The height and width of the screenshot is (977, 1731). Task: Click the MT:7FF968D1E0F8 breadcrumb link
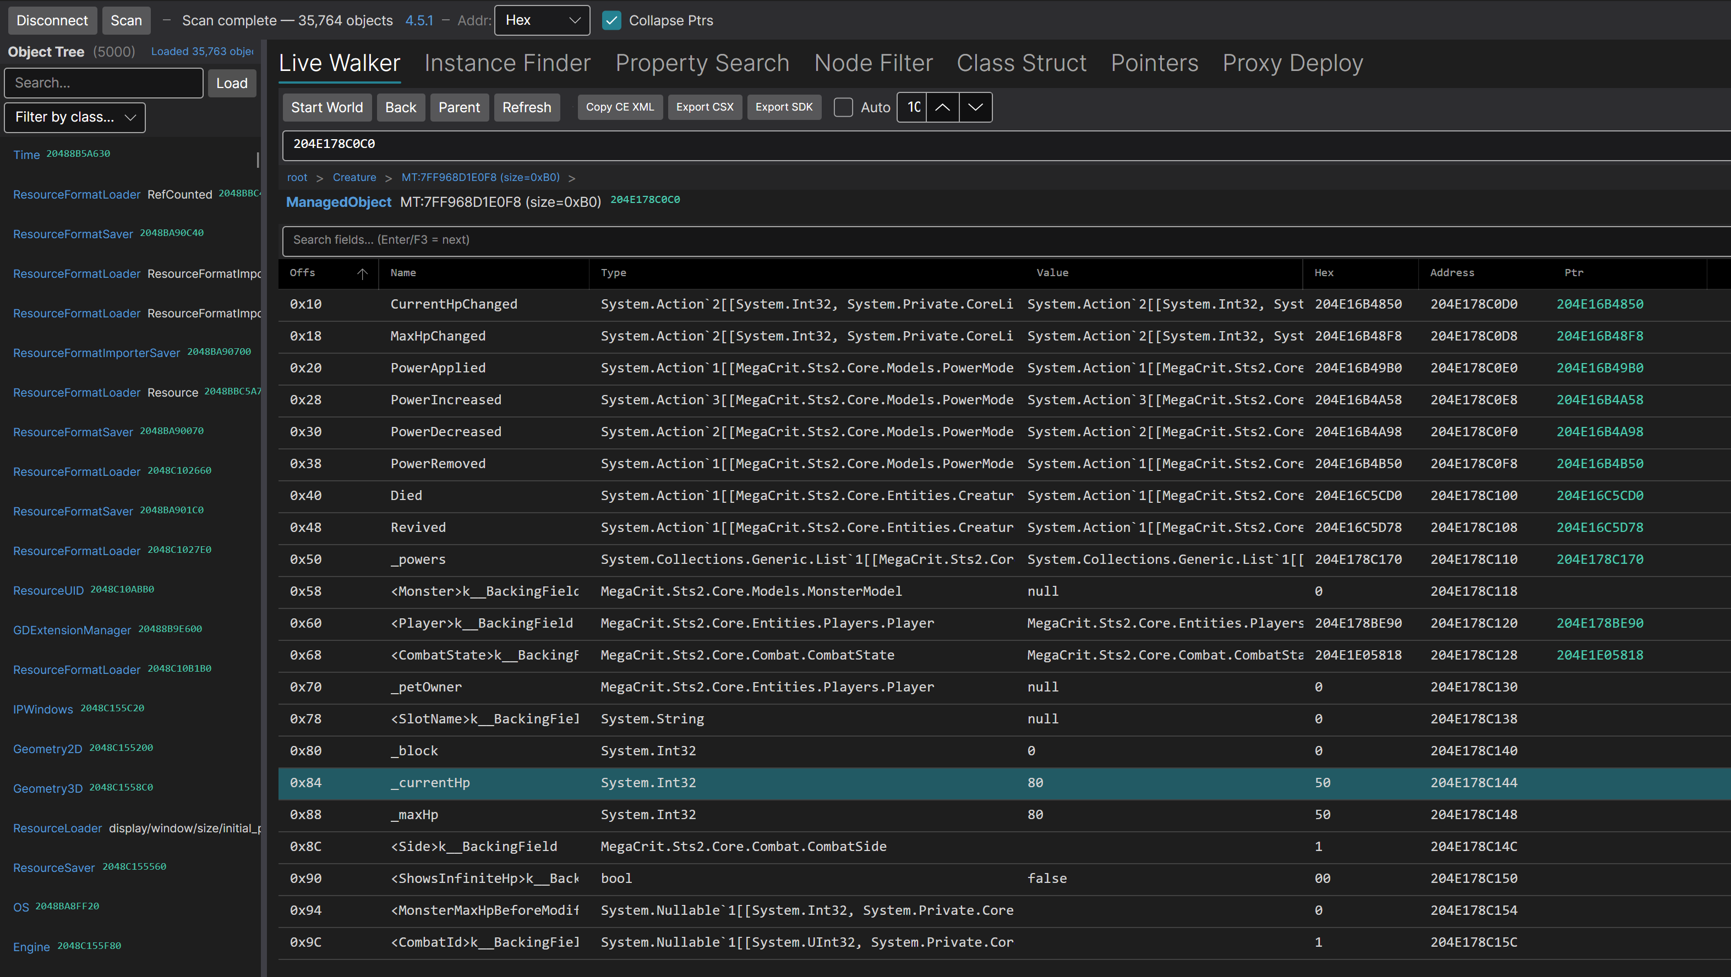[x=480, y=177]
